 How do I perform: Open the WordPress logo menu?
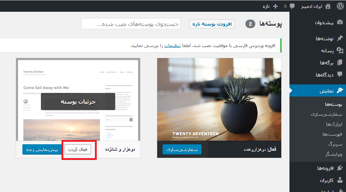[x=340, y=6]
